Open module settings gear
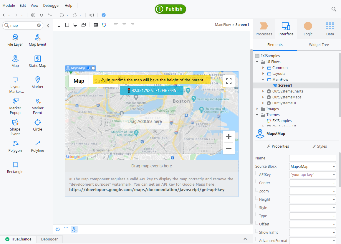 [x=33, y=15]
